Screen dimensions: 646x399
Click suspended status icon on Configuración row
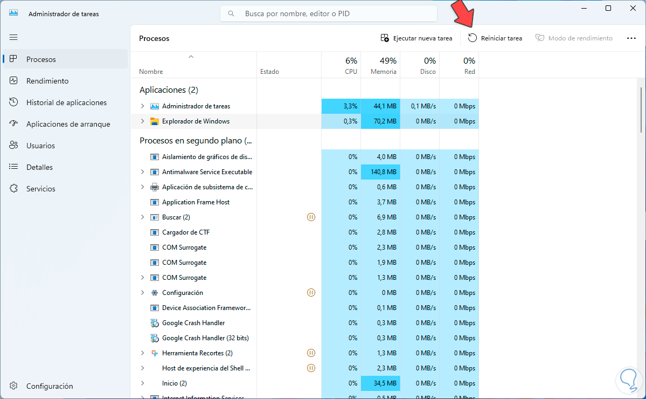311,293
